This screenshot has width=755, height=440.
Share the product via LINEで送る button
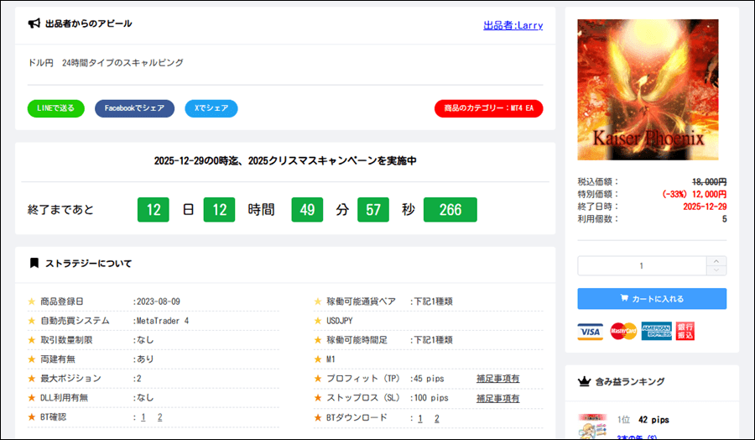click(x=55, y=108)
